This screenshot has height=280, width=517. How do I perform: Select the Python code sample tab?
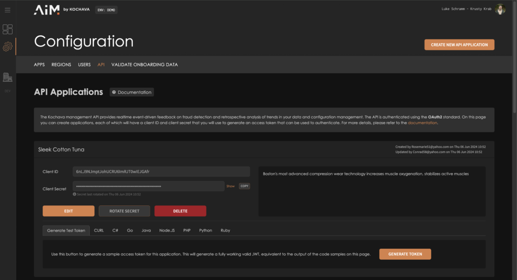[205, 231]
